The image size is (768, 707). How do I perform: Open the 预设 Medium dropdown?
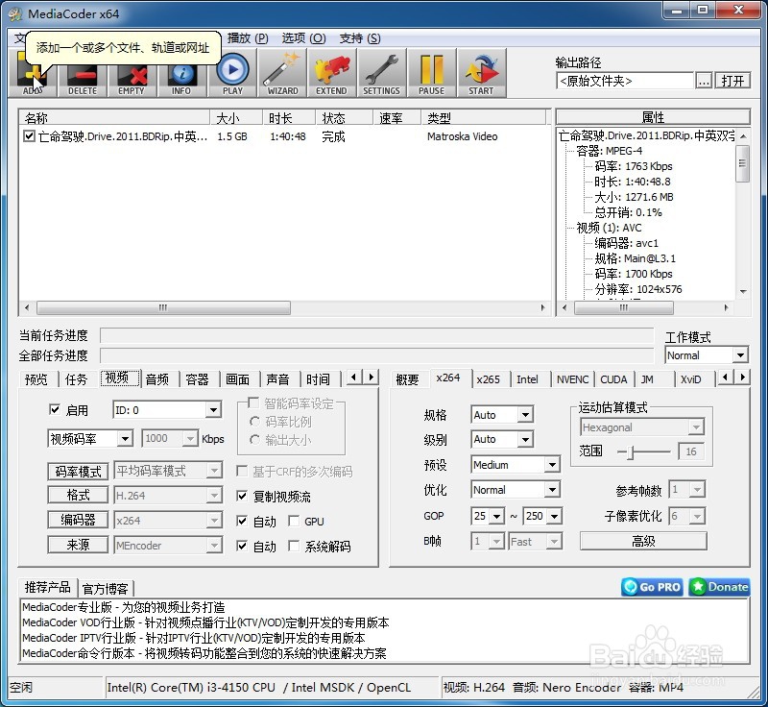[x=553, y=465]
